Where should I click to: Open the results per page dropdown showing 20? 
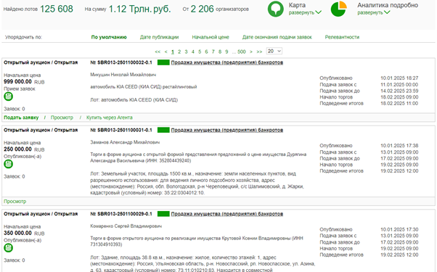coord(274,51)
